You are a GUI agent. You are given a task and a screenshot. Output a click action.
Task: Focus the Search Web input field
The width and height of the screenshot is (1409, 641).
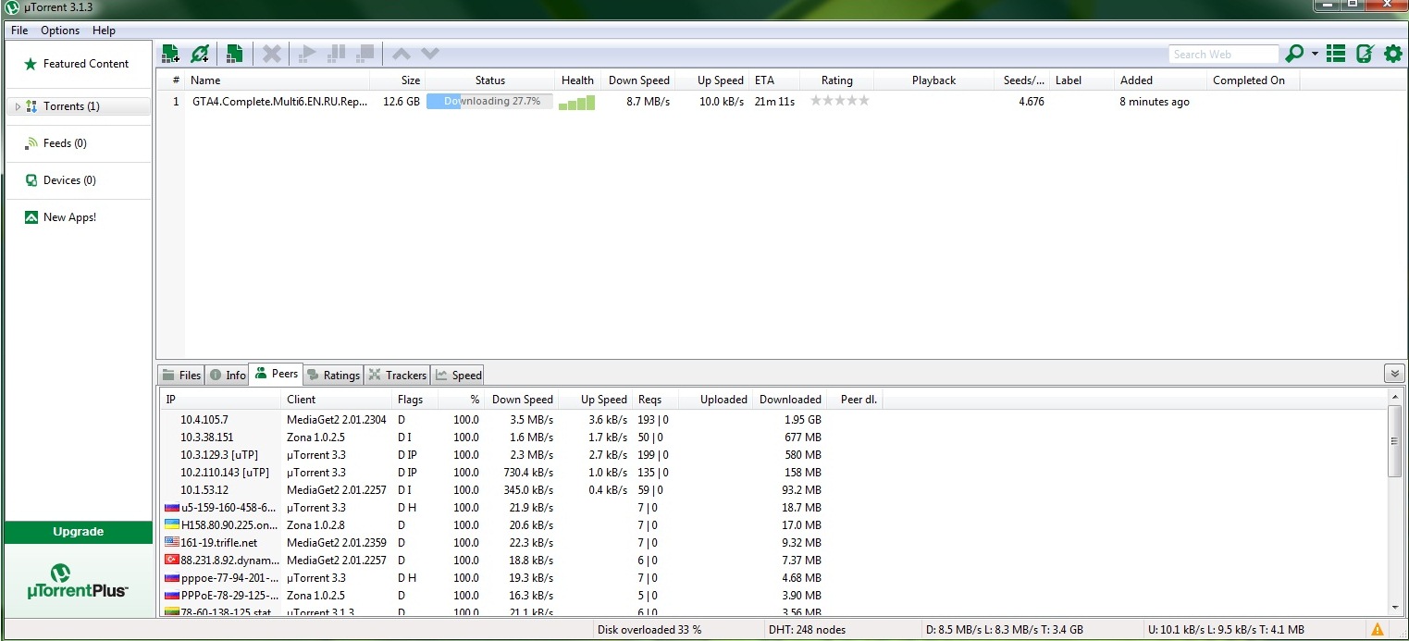[x=1223, y=55]
